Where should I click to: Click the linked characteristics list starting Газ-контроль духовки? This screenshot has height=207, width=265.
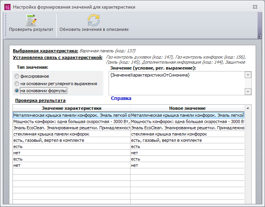click(176, 60)
